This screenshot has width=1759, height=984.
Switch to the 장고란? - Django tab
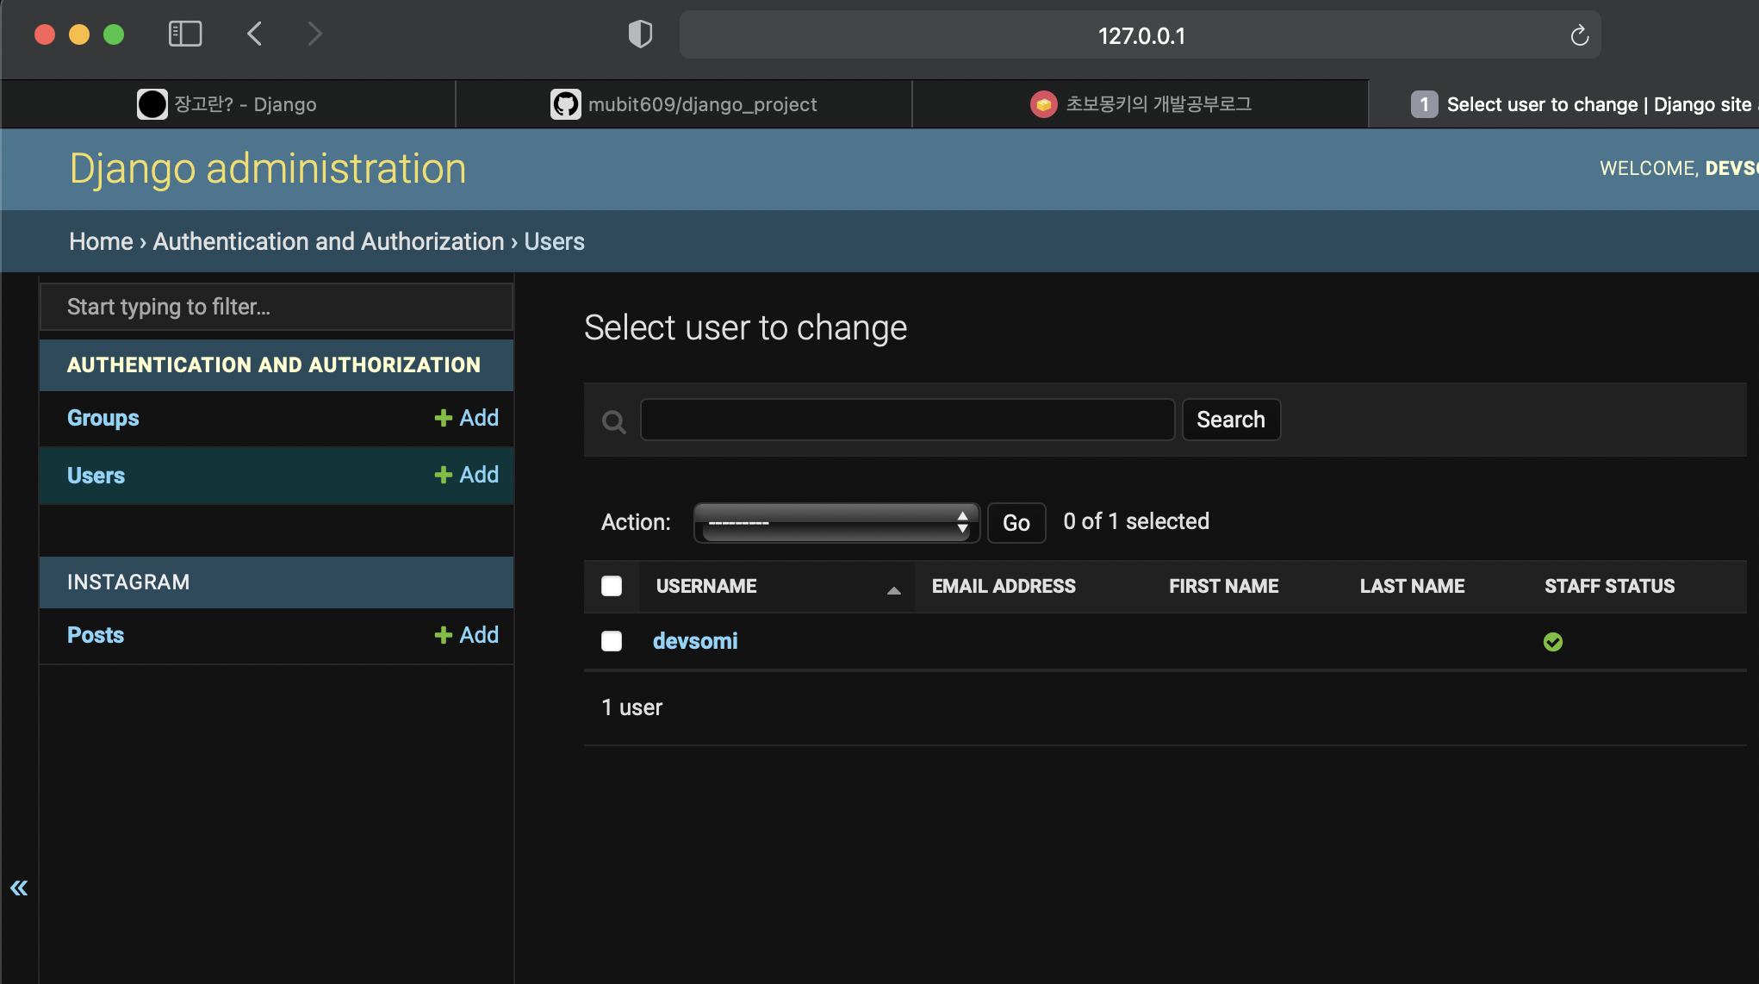(227, 104)
